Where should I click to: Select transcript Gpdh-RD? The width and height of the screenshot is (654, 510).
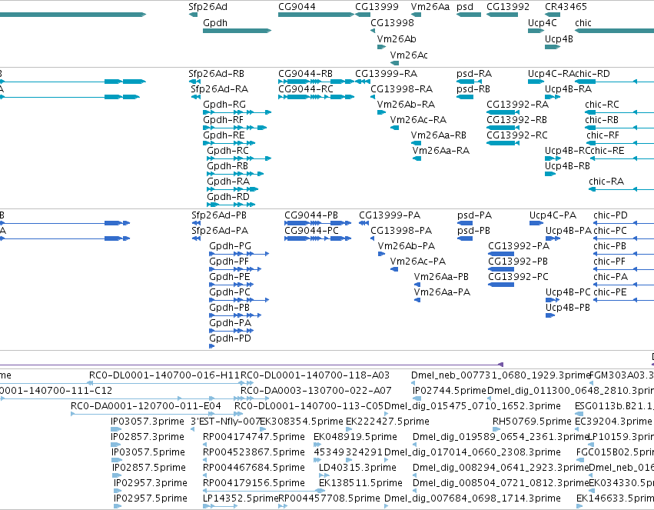click(228, 197)
